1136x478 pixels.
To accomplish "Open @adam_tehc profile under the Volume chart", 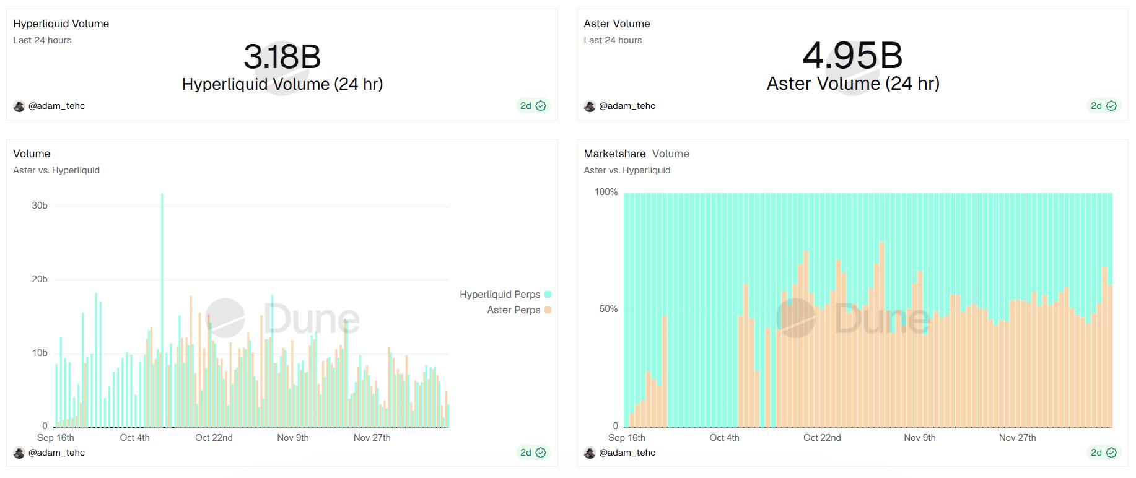I will coord(56,453).
